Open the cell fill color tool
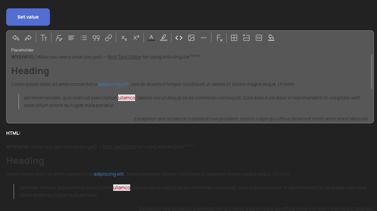The height and width of the screenshot is (211, 377). [x=271, y=38]
